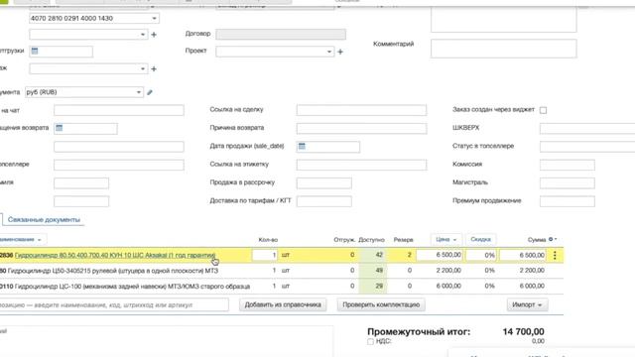This screenshot has height=357, width=635.
Task: Add new item next to the sales channel dropdown
Action: point(154,69)
